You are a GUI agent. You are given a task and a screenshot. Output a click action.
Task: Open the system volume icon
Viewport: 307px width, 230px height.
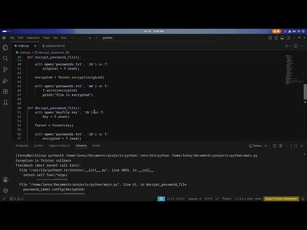294,31
